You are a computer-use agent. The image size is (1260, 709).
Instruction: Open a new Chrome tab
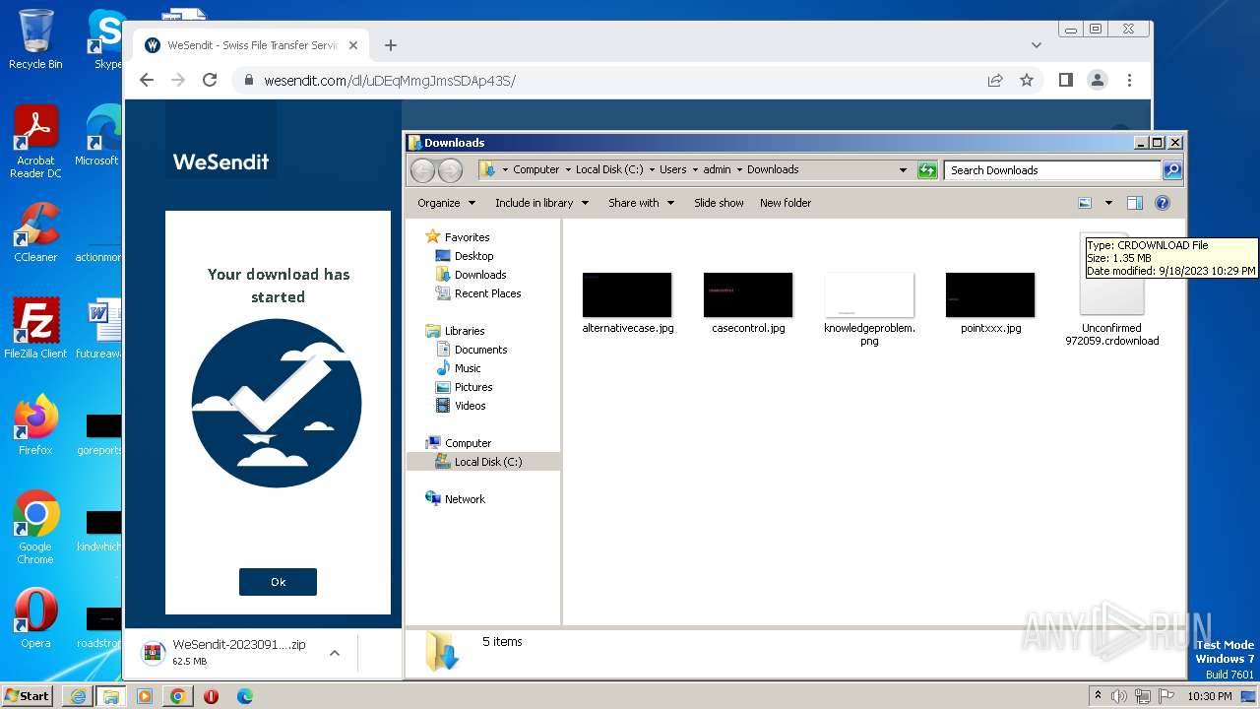click(391, 45)
